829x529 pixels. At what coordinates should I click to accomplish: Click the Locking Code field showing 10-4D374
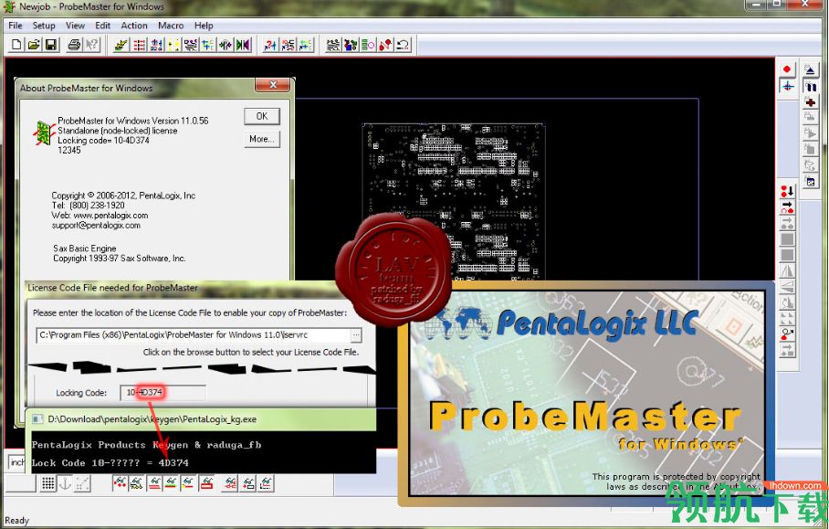coord(163,393)
